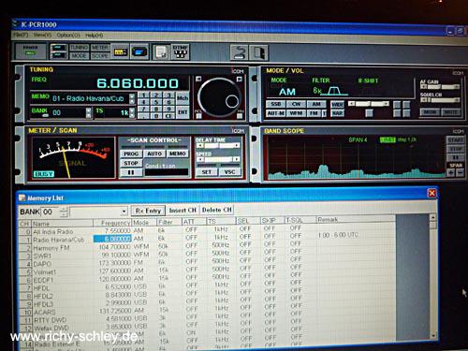Click the lower rack-view toolbar icon
The image size is (468, 351).
pyautogui.click(x=59, y=56)
